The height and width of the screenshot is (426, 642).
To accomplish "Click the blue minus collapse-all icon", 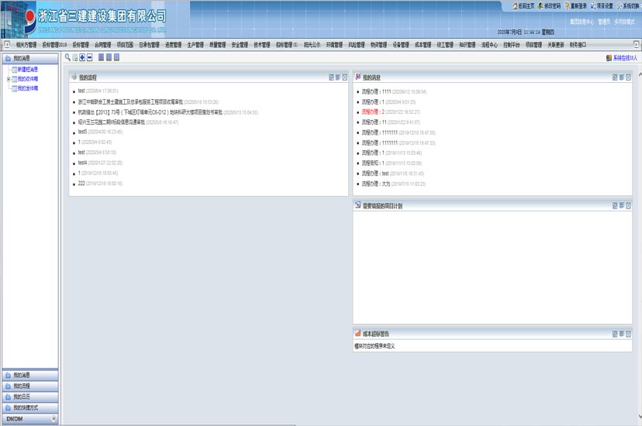I will (90, 58).
